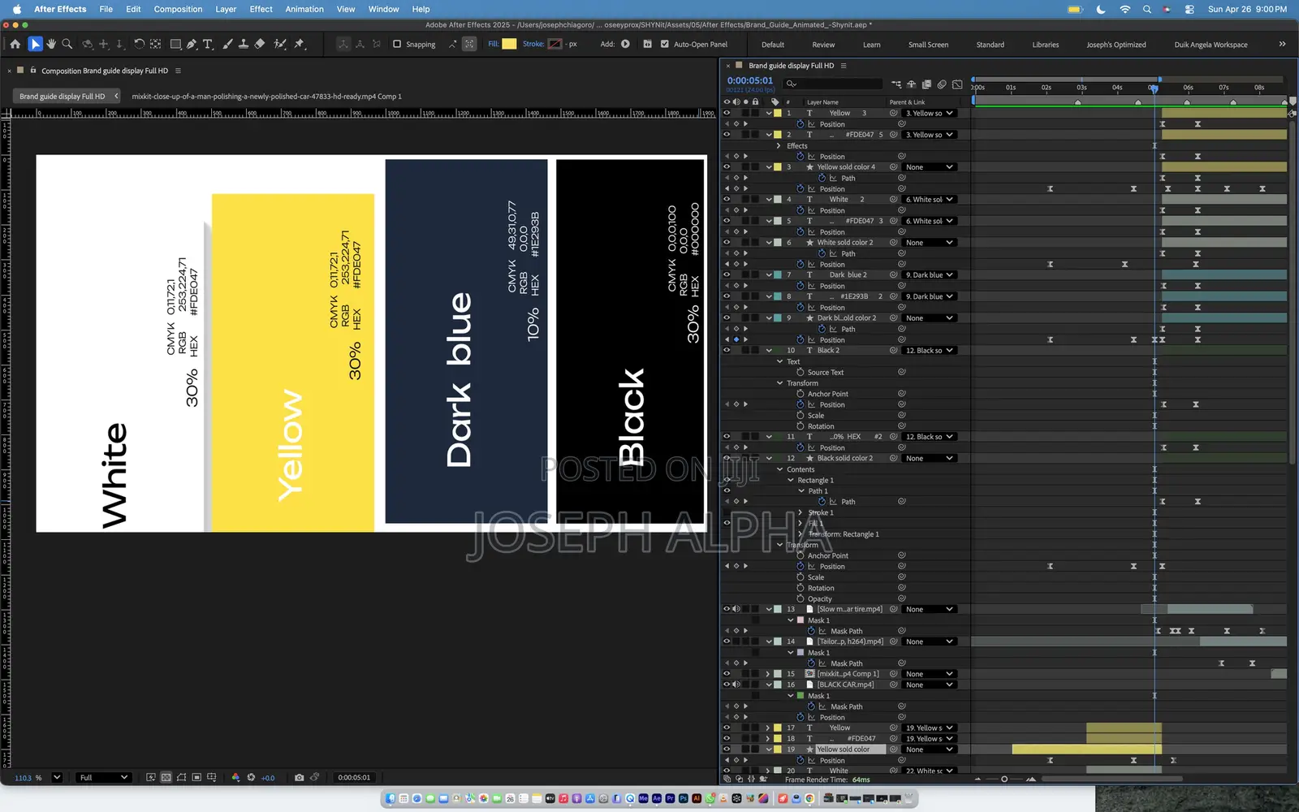Hide layer 19 Yellow sold color

point(727,749)
